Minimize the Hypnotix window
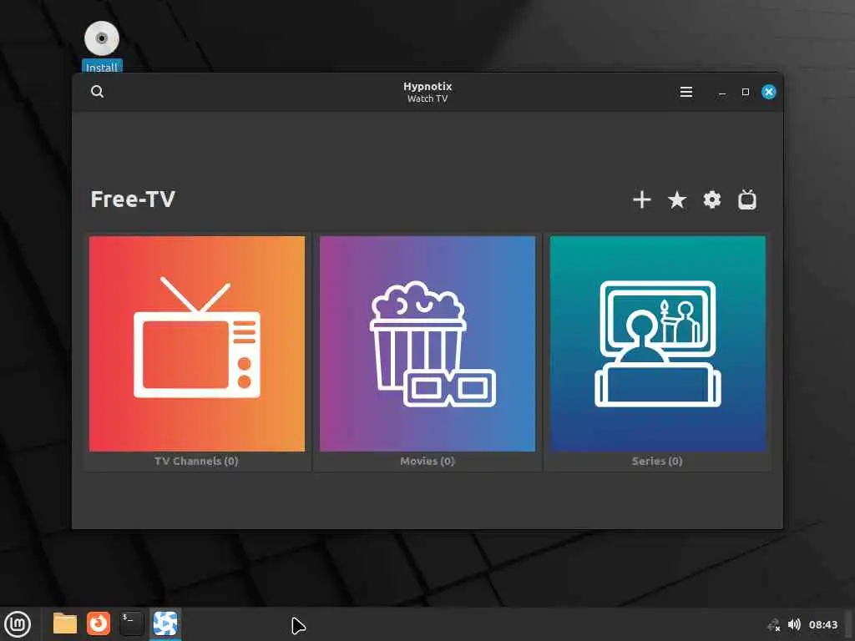The width and height of the screenshot is (855, 641). pos(722,92)
